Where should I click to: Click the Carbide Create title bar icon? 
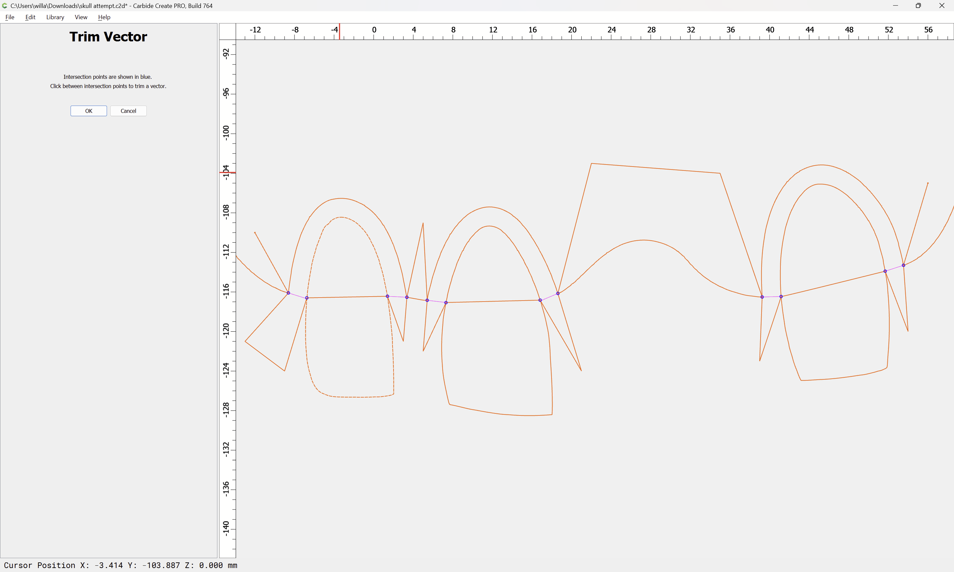(5, 6)
